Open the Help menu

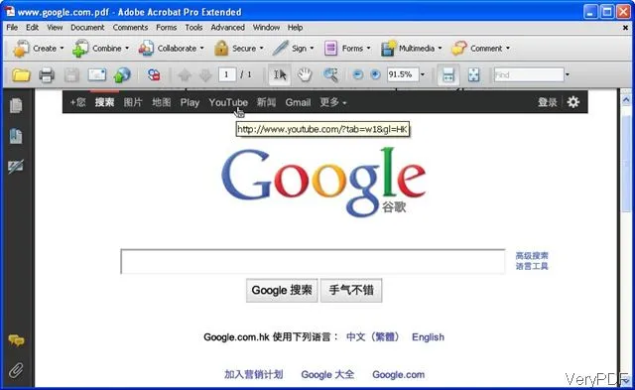pyautogui.click(x=296, y=28)
